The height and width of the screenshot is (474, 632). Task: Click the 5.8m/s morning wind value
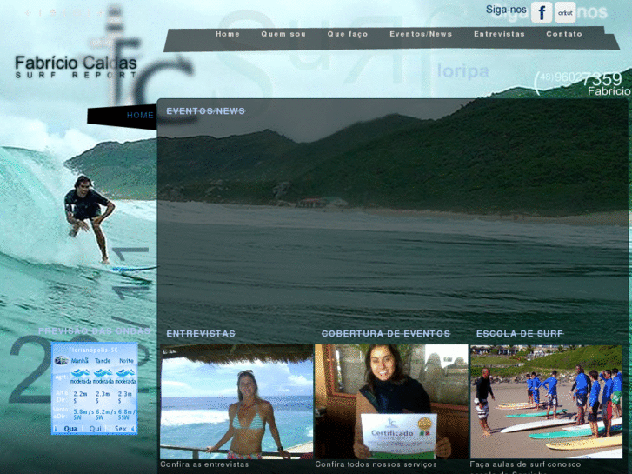(x=83, y=412)
